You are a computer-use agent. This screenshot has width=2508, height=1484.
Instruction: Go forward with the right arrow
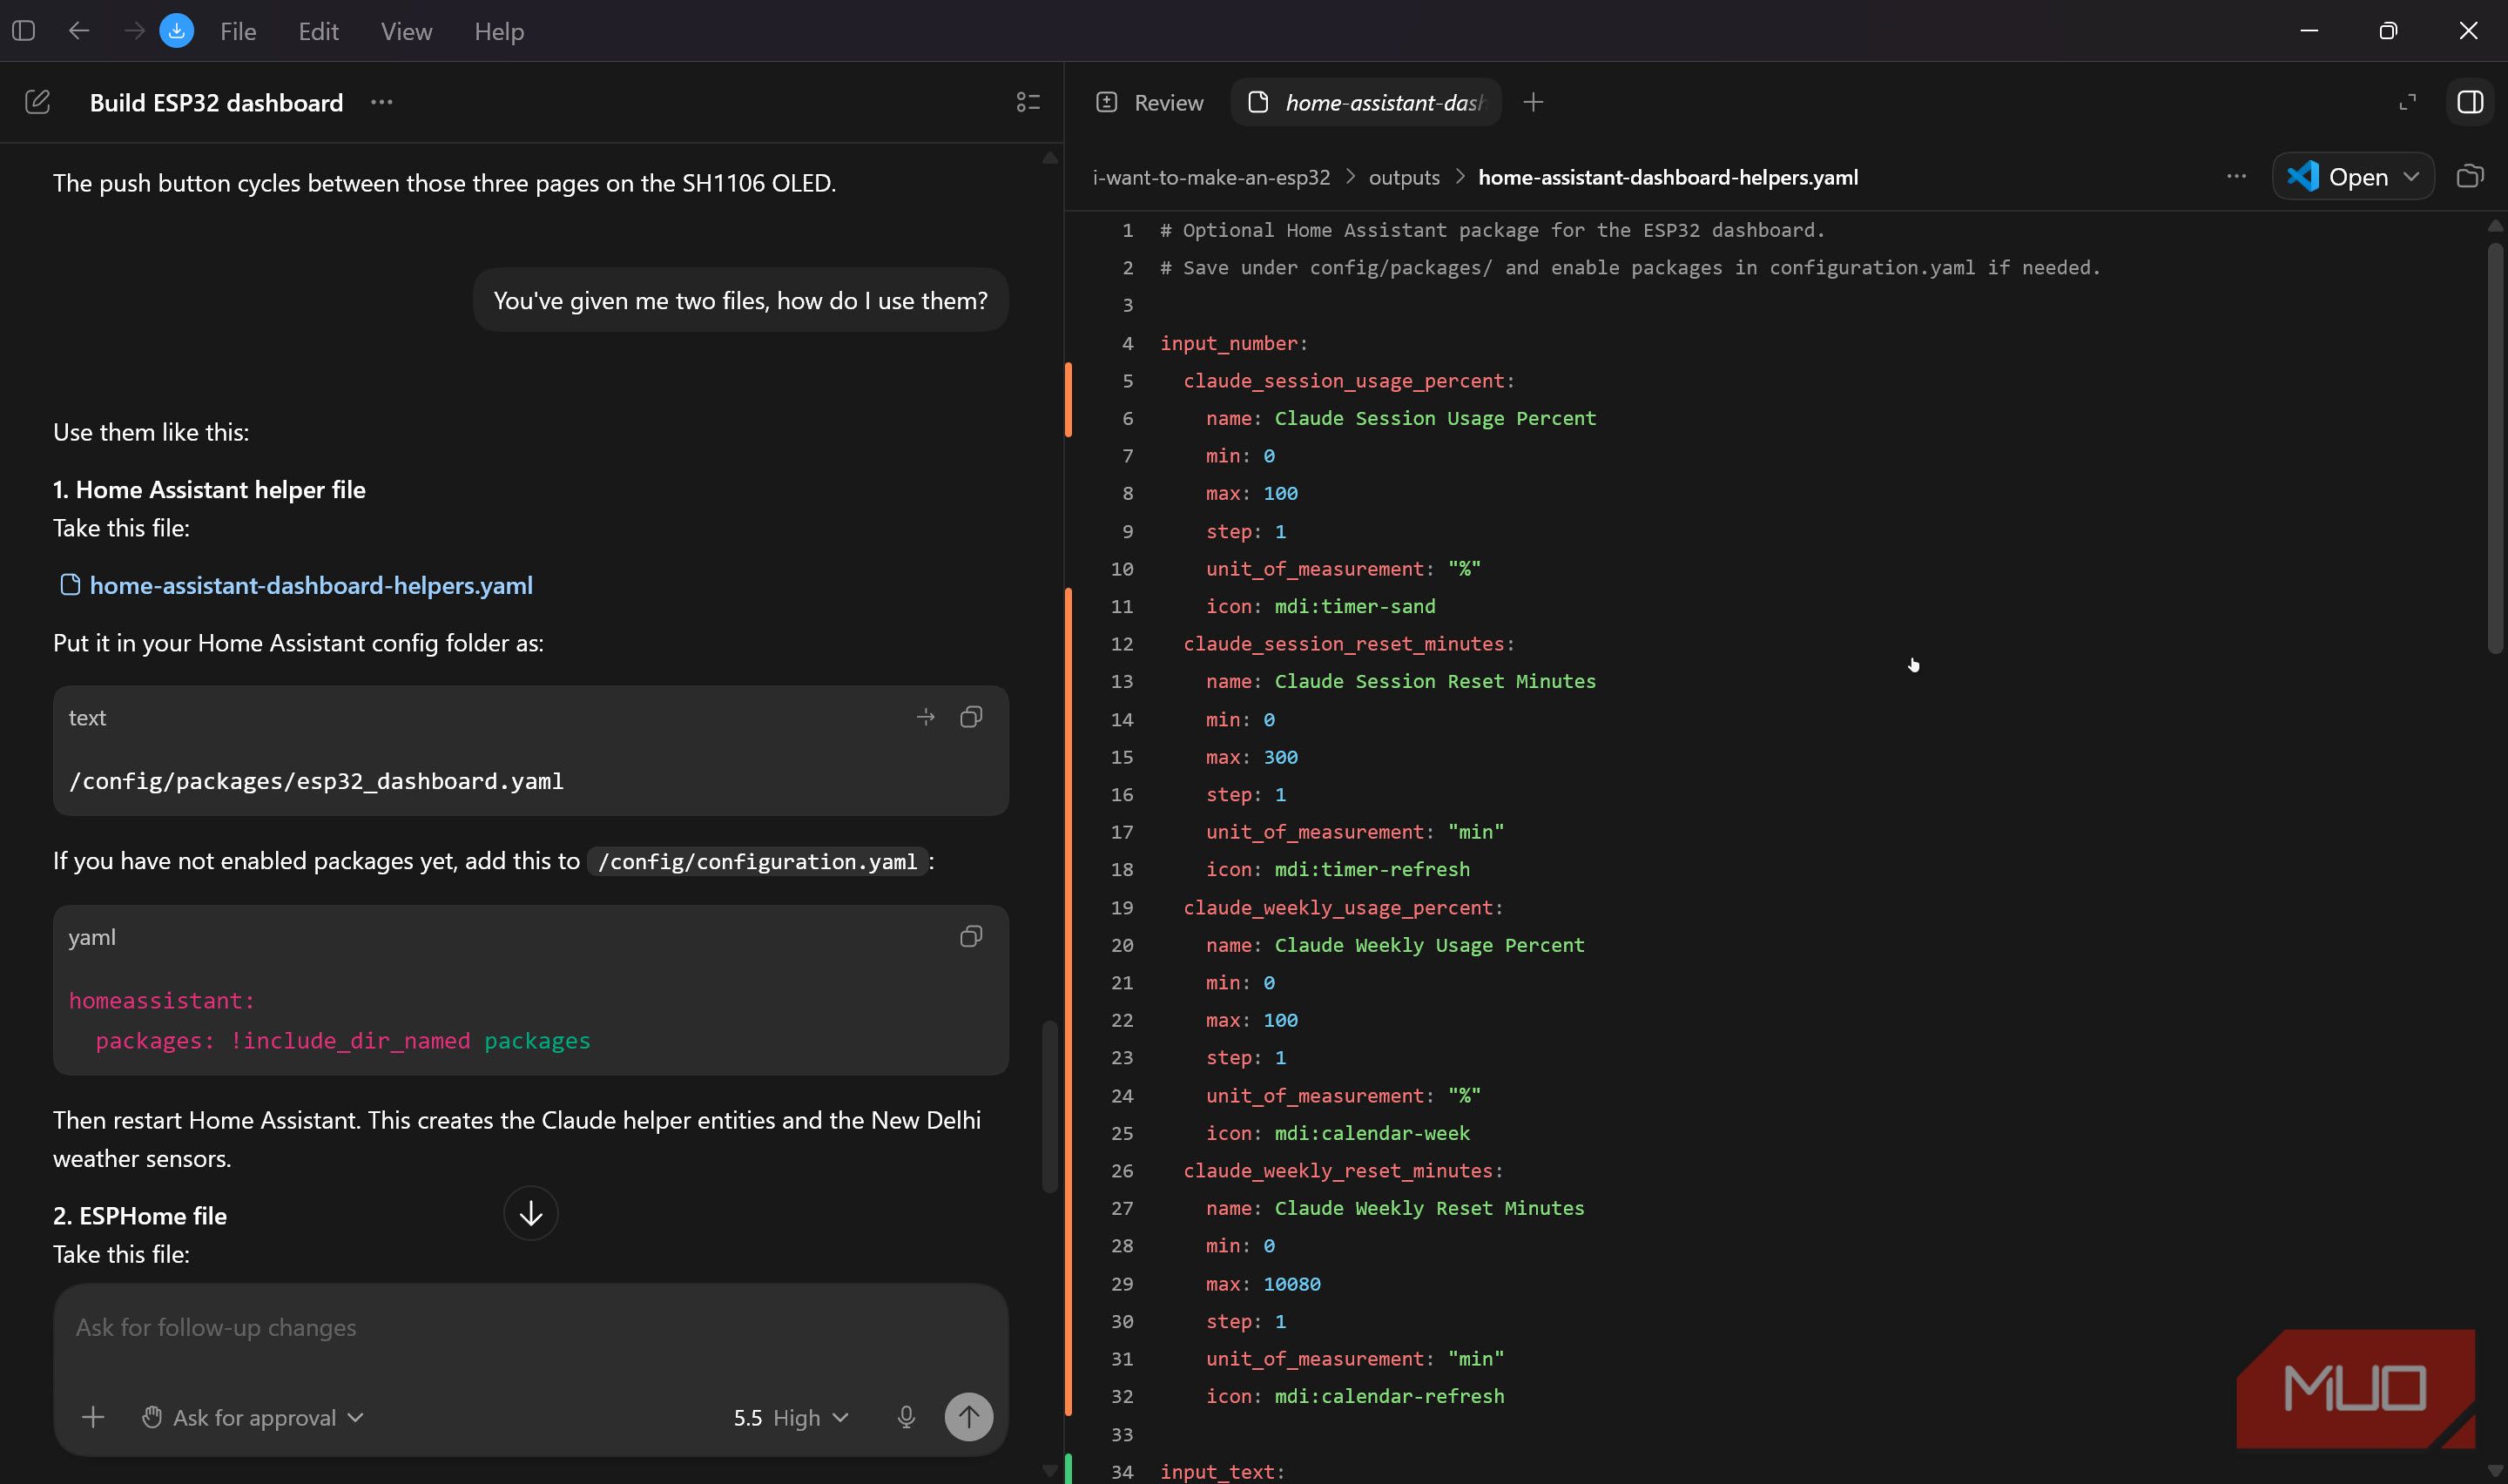tap(134, 31)
